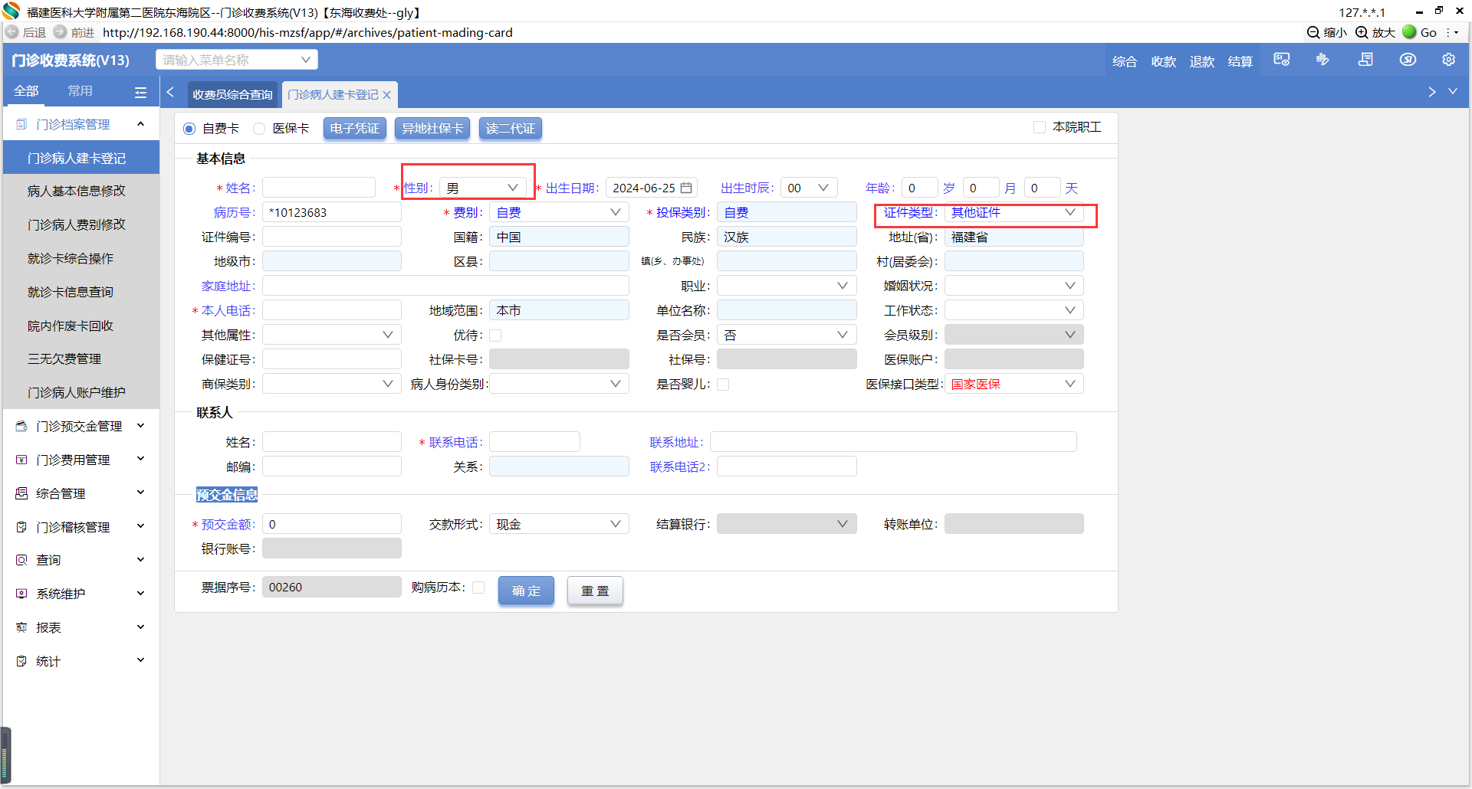The height and width of the screenshot is (789, 1472).
Task: Open the 结算 top menu
Action: pos(1240,61)
